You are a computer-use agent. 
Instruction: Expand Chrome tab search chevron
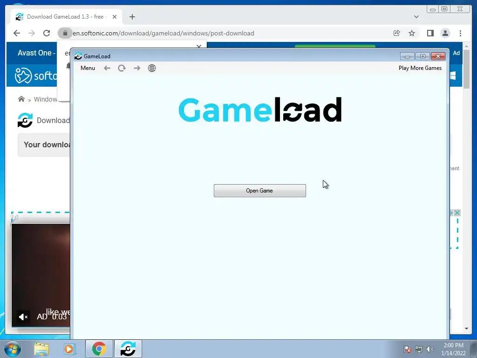[416, 17]
